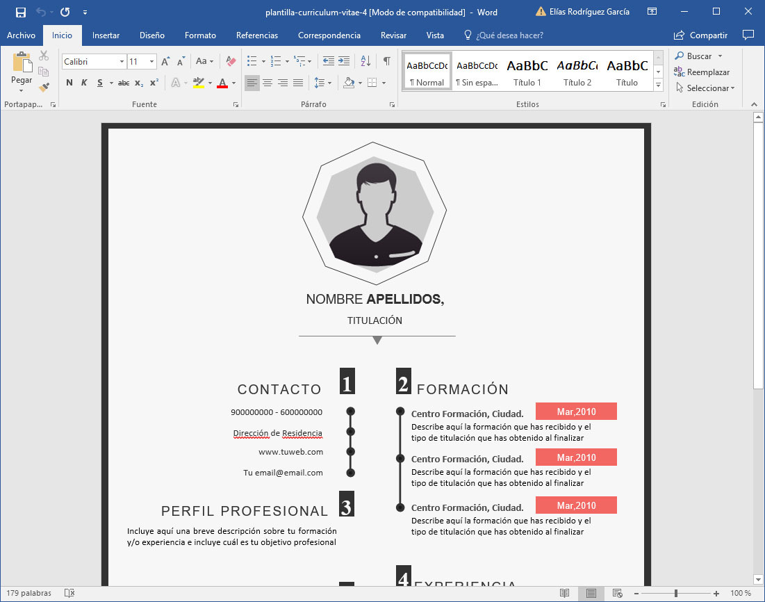
Task: Apply bold formatting with the Negrita icon
Action: coord(69,82)
